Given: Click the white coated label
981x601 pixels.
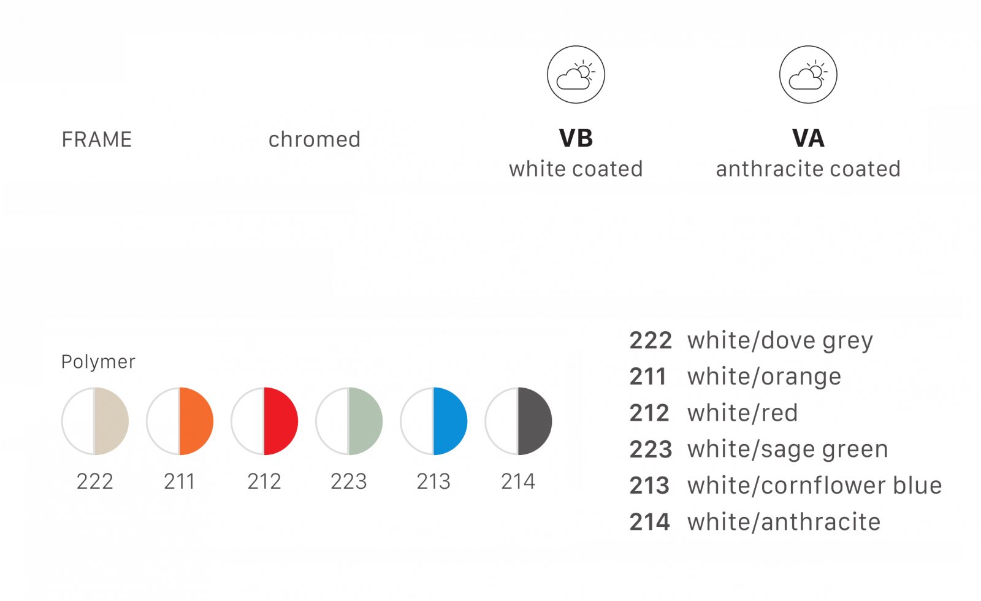Looking at the screenshot, I should (576, 169).
